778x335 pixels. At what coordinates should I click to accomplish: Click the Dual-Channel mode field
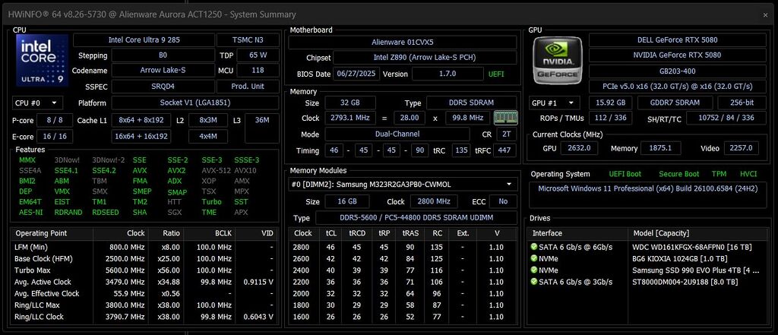click(397, 134)
